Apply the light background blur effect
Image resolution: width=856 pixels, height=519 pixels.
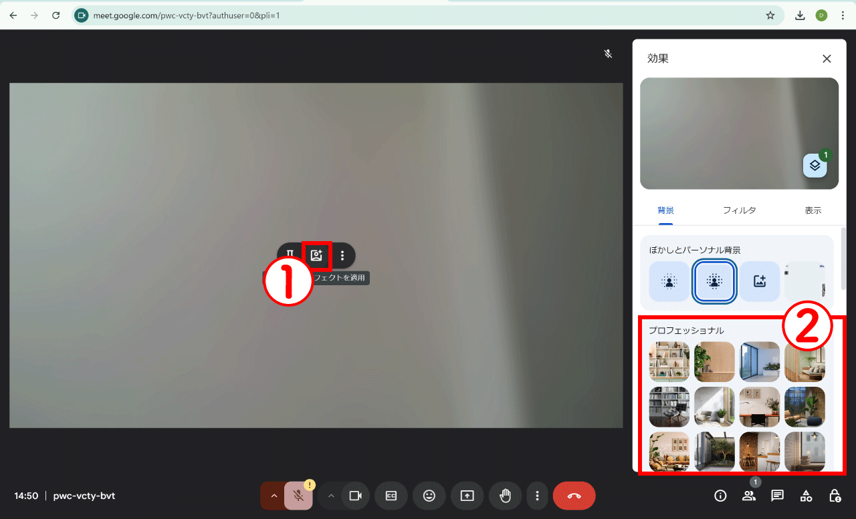click(x=669, y=281)
